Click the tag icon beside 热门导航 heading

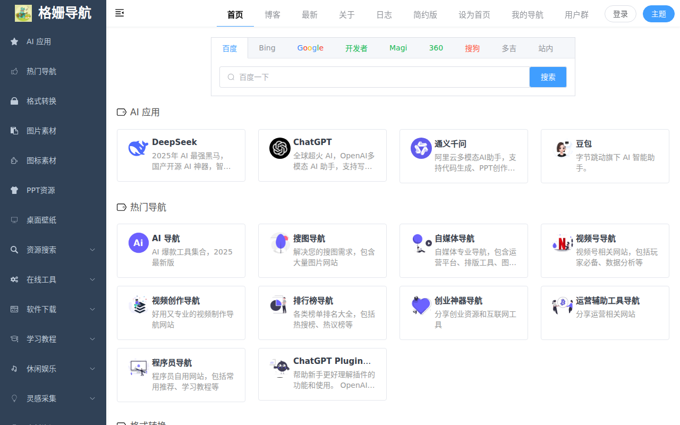pyautogui.click(x=122, y=207)
